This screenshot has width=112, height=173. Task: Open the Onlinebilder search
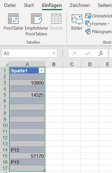click(99, 16)
